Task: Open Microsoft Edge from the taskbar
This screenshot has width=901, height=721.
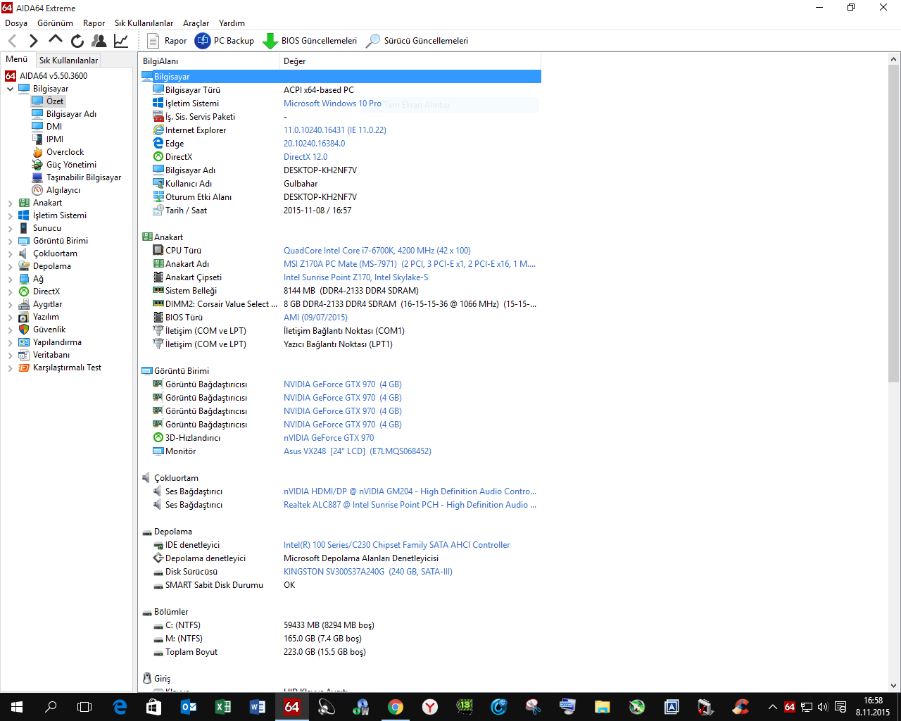Action: point(120,707)
